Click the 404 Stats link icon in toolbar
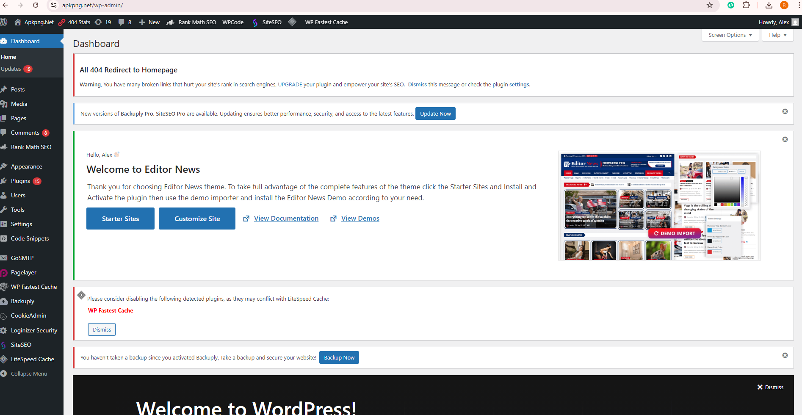 click(62, 22)
